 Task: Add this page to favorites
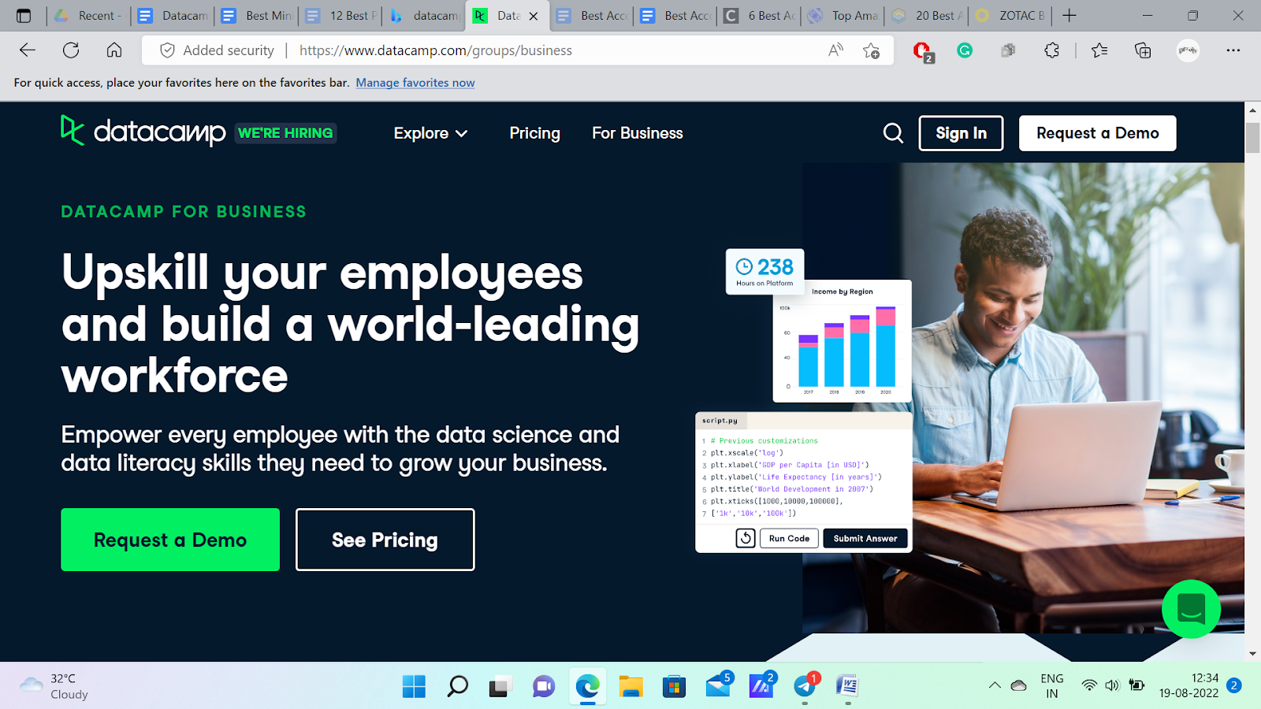coord(871,50)
